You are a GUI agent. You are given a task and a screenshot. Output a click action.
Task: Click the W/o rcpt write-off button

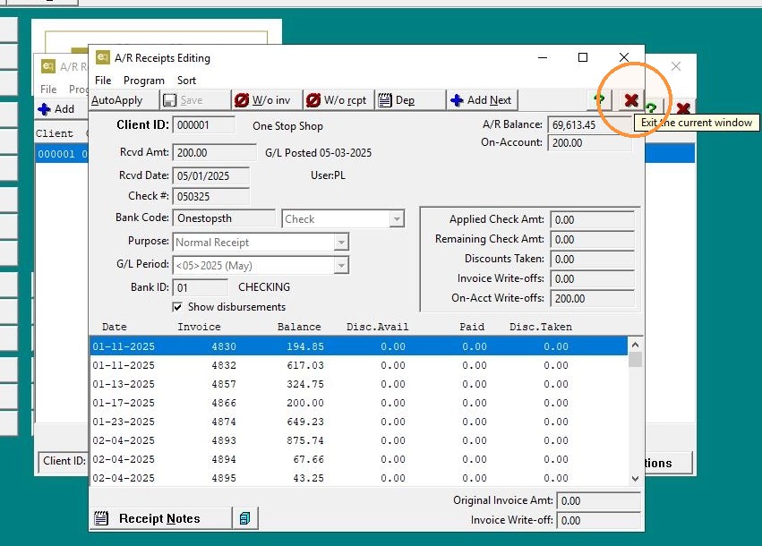click(x=338, y=100)
